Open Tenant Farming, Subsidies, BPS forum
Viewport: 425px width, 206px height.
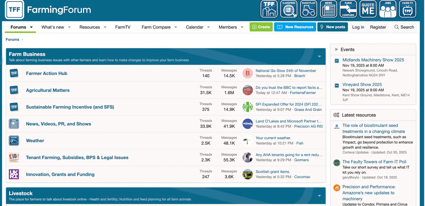pos(77,157)
